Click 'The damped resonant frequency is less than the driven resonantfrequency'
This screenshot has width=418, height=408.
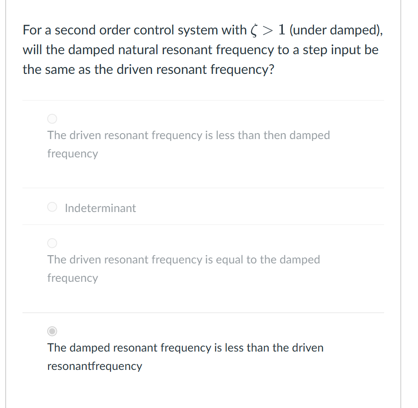point(185,357)
